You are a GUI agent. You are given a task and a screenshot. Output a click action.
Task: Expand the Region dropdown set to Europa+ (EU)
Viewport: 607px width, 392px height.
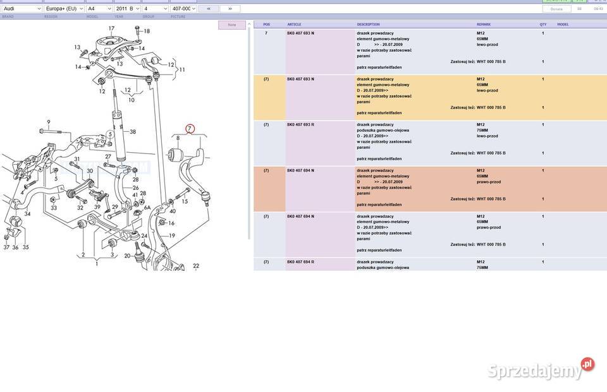coord(64,9)
